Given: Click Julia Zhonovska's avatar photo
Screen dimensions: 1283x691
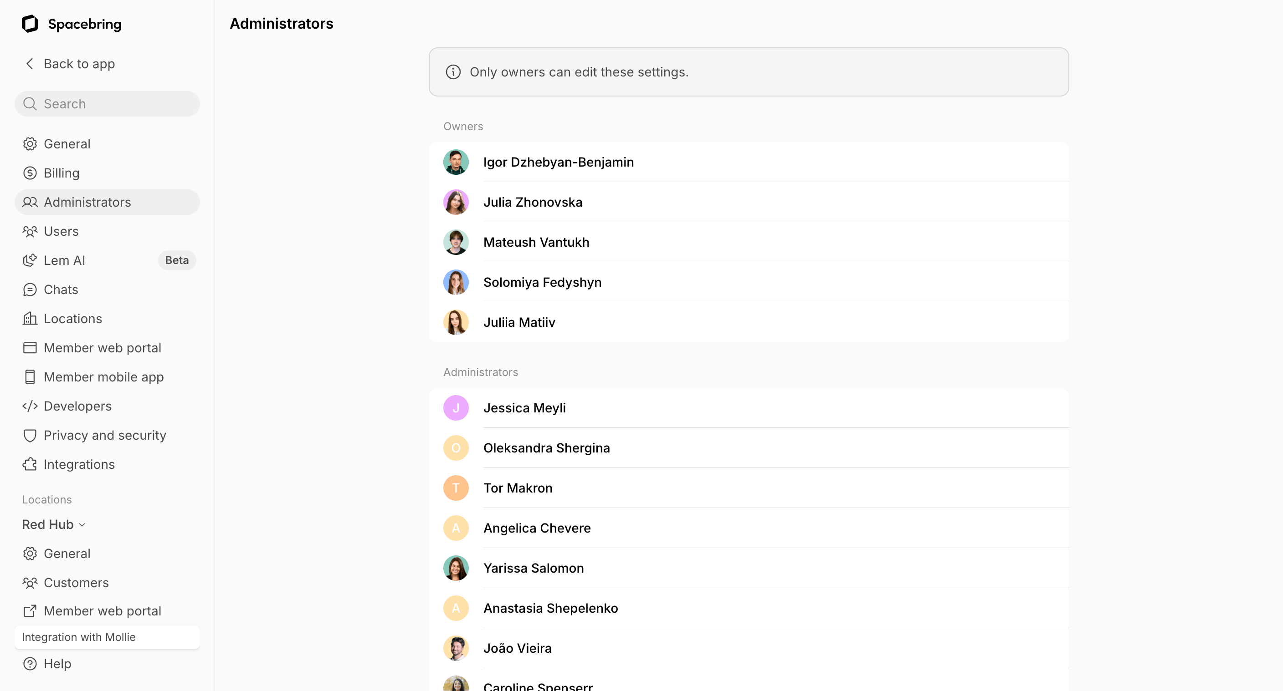Looking at the screenshot, I should 456,202.
